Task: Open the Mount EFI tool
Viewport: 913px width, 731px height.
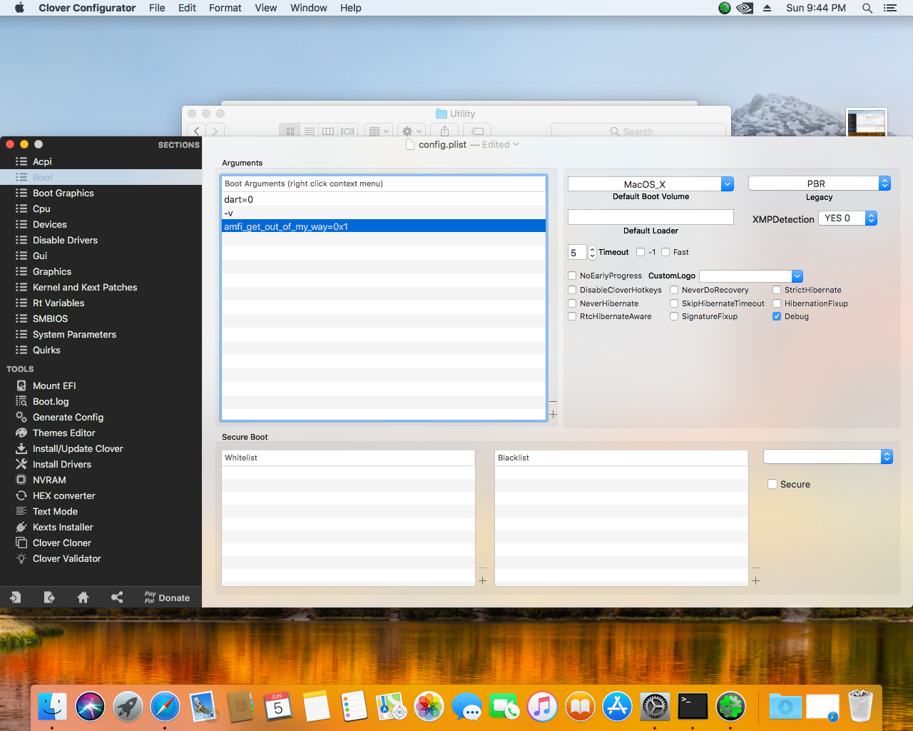Action: click(x=54, y=385)
